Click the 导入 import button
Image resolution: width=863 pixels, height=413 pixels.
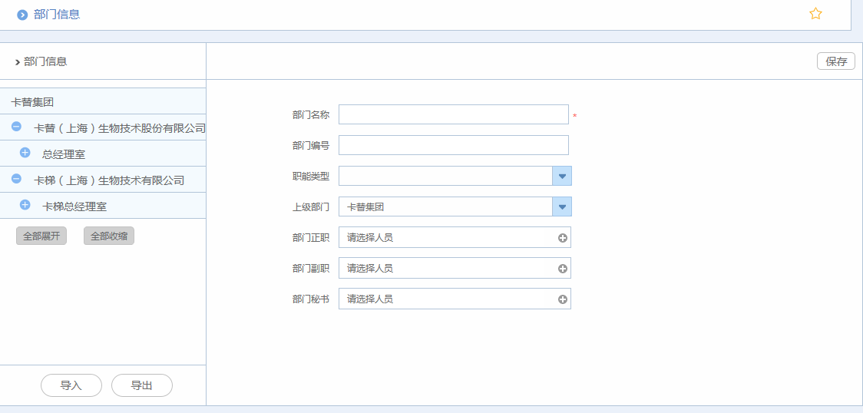pos(71,385)
